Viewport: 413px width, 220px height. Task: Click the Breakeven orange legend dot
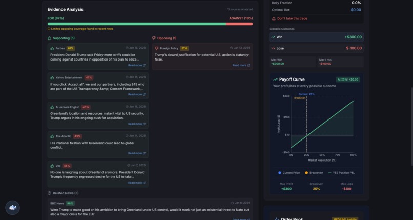(306, 173)
